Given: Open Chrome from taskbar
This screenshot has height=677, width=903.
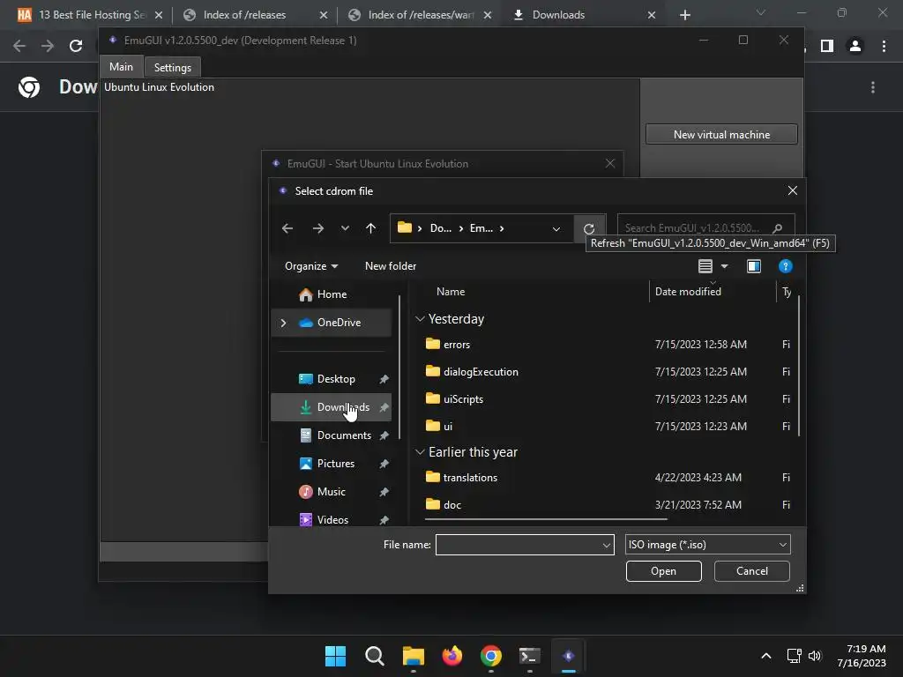Looking at the screenshot, I should pyautogui.click(x=490, y=656).
